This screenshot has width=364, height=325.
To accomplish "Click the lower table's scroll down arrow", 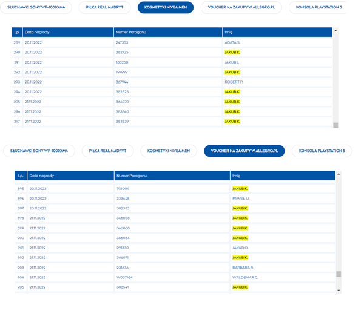I will coord(339,291).
